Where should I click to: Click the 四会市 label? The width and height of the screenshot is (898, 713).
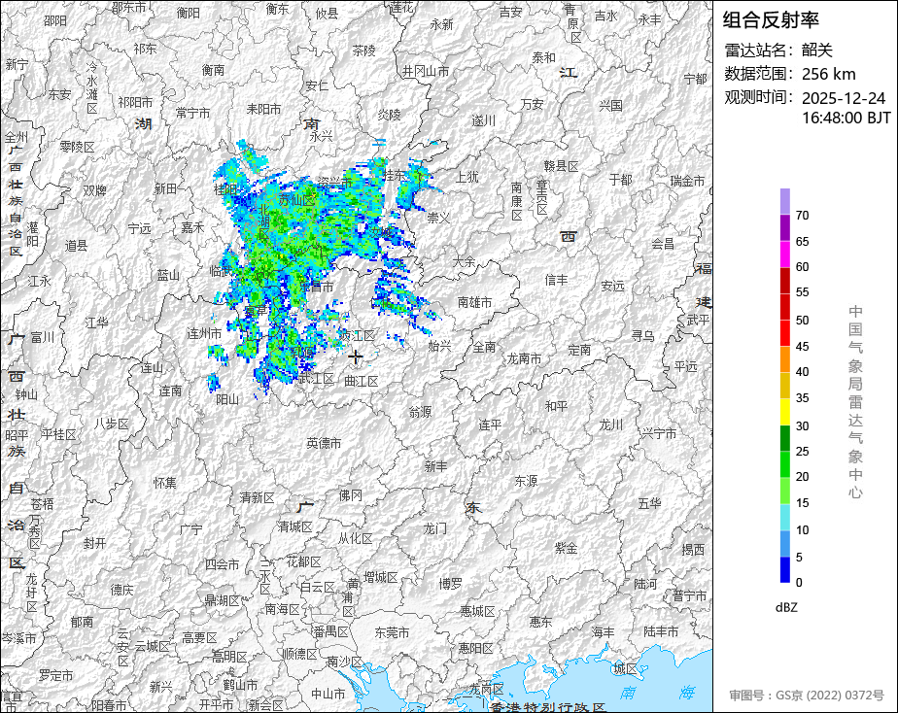(223, 564)
